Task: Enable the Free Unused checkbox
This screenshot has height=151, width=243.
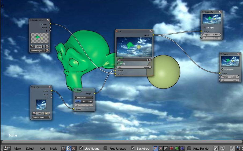Action: pos(105,148)
